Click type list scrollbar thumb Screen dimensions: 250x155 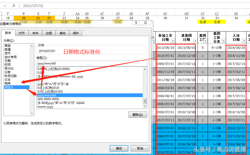(145, 101)
